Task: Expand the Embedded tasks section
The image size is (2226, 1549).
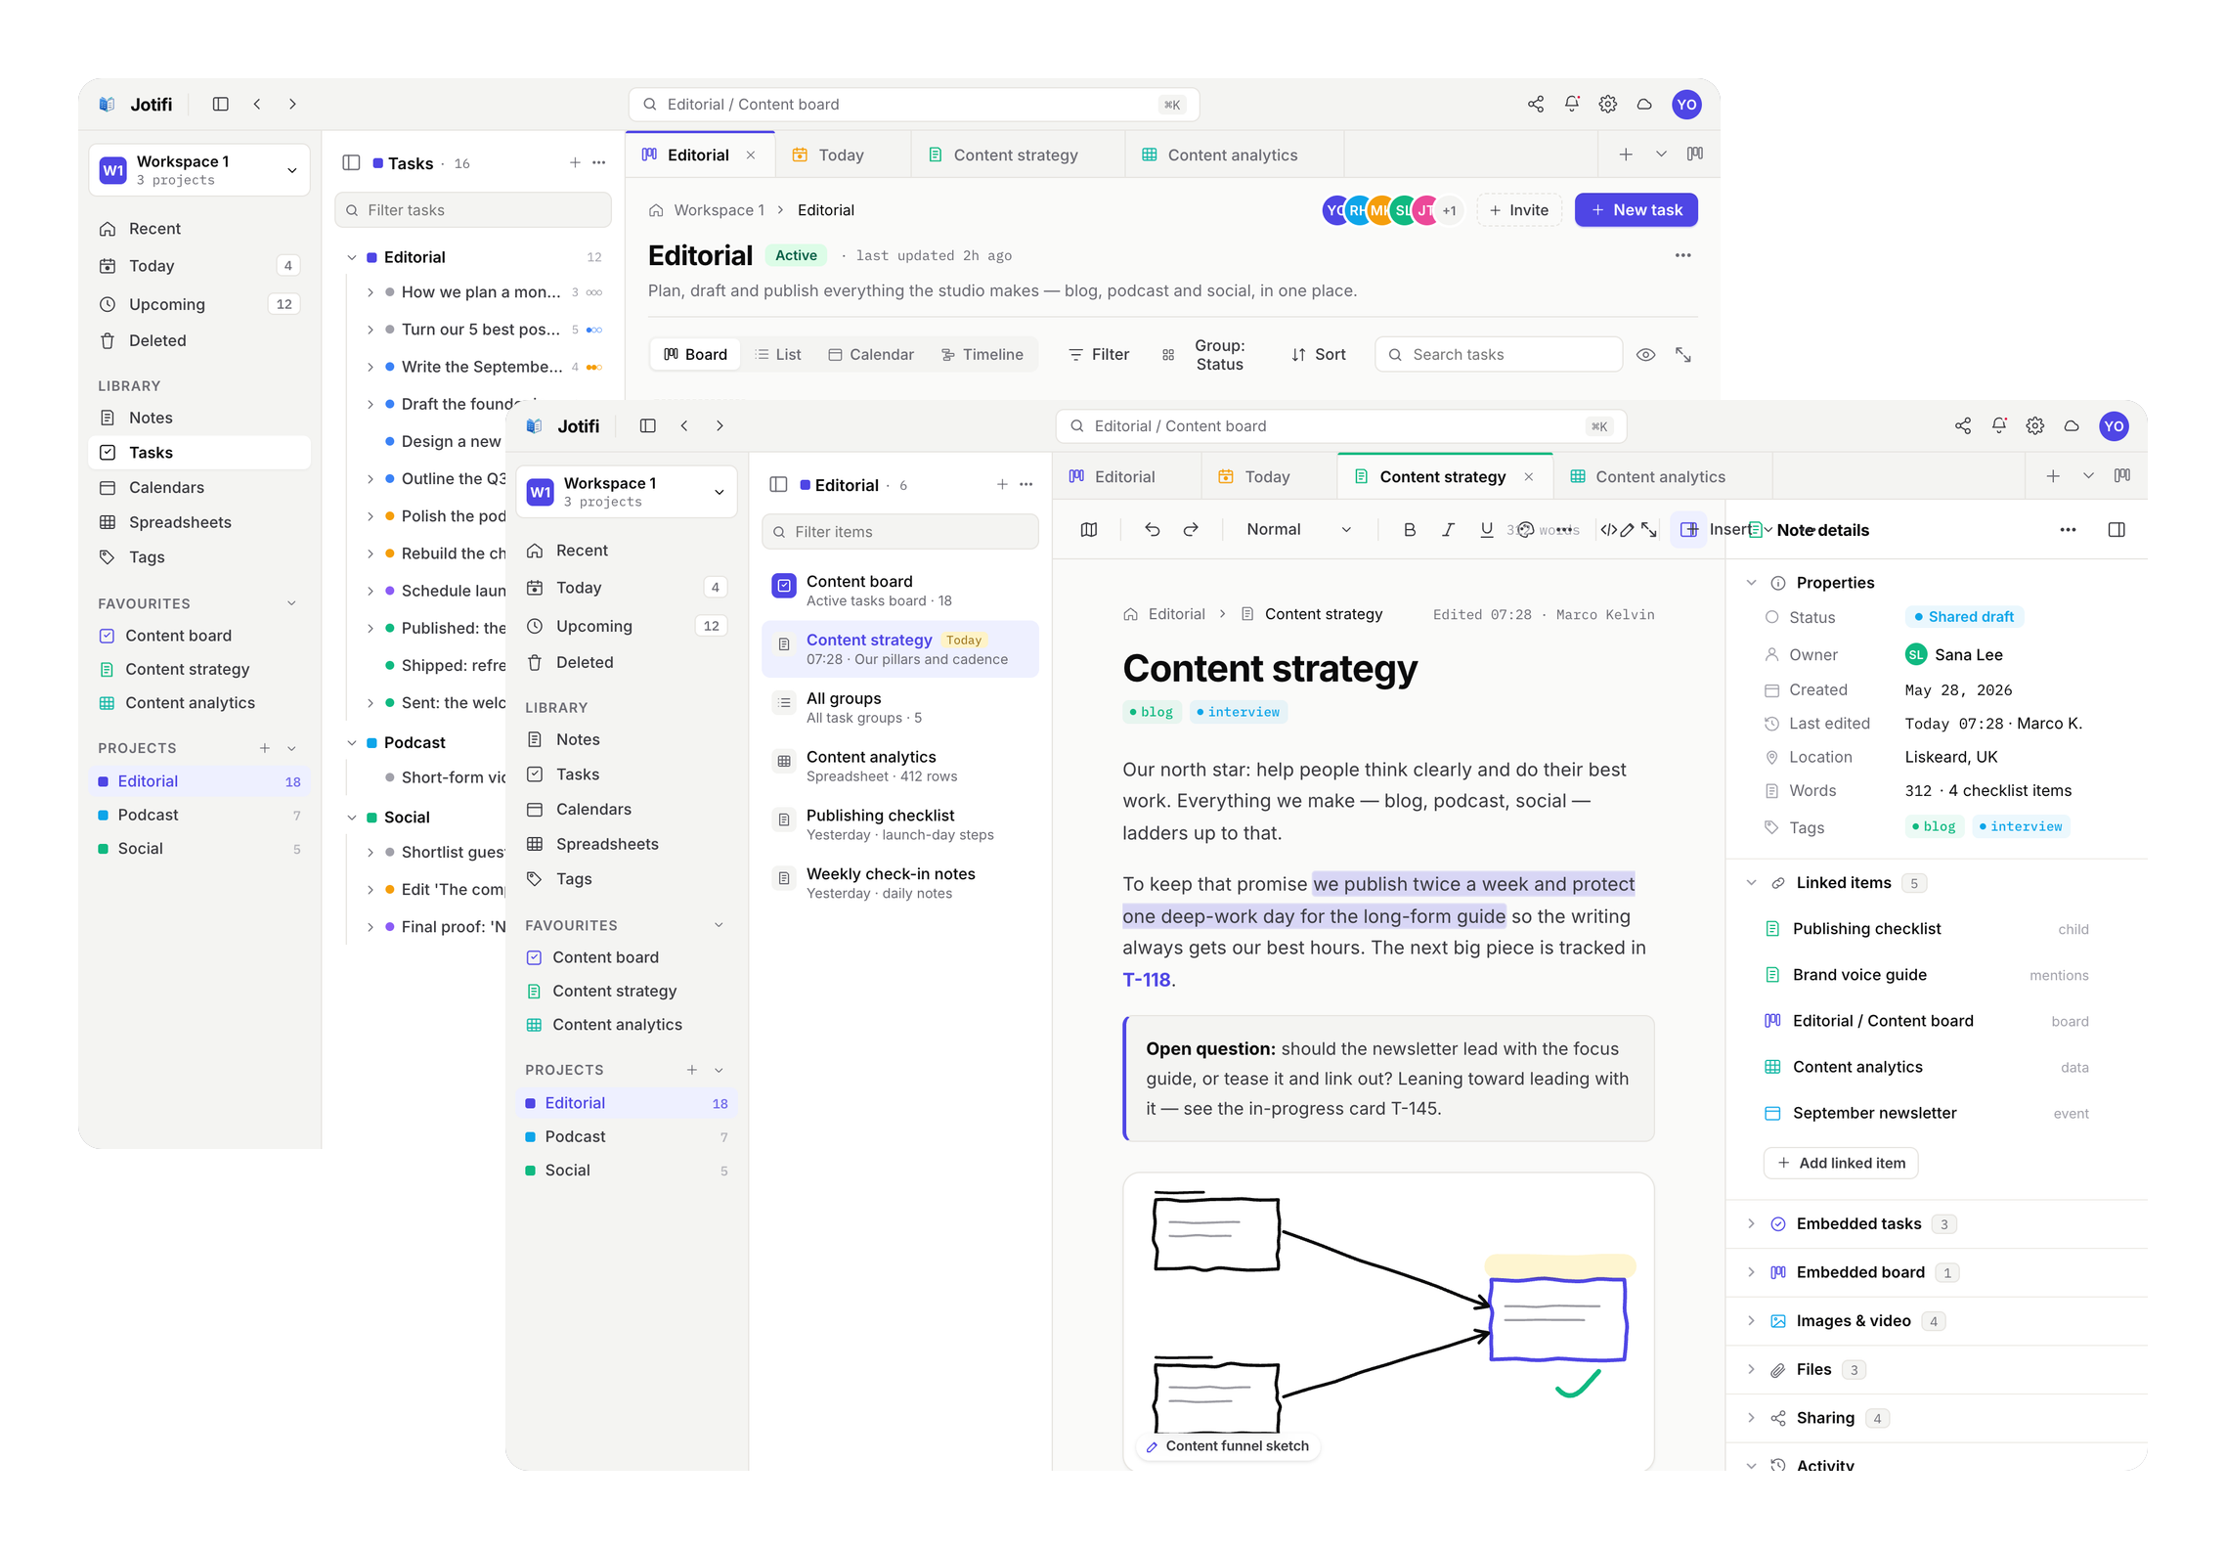Action: tap(1751, 1224)
